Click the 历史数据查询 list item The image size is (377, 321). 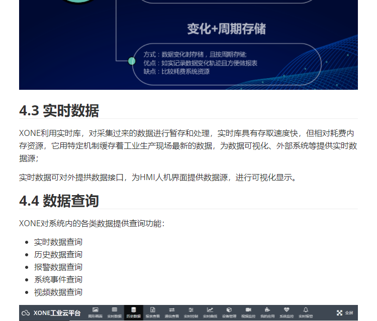(x=58, y=254)
